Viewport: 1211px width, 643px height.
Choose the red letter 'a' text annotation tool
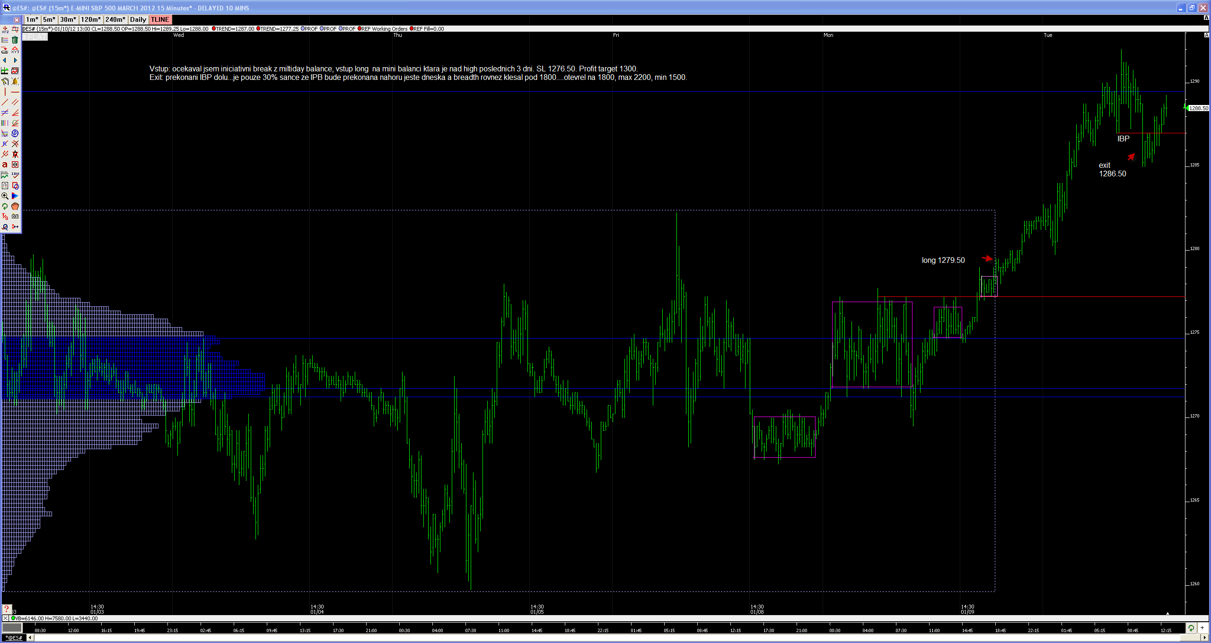(x=5, y=165)
